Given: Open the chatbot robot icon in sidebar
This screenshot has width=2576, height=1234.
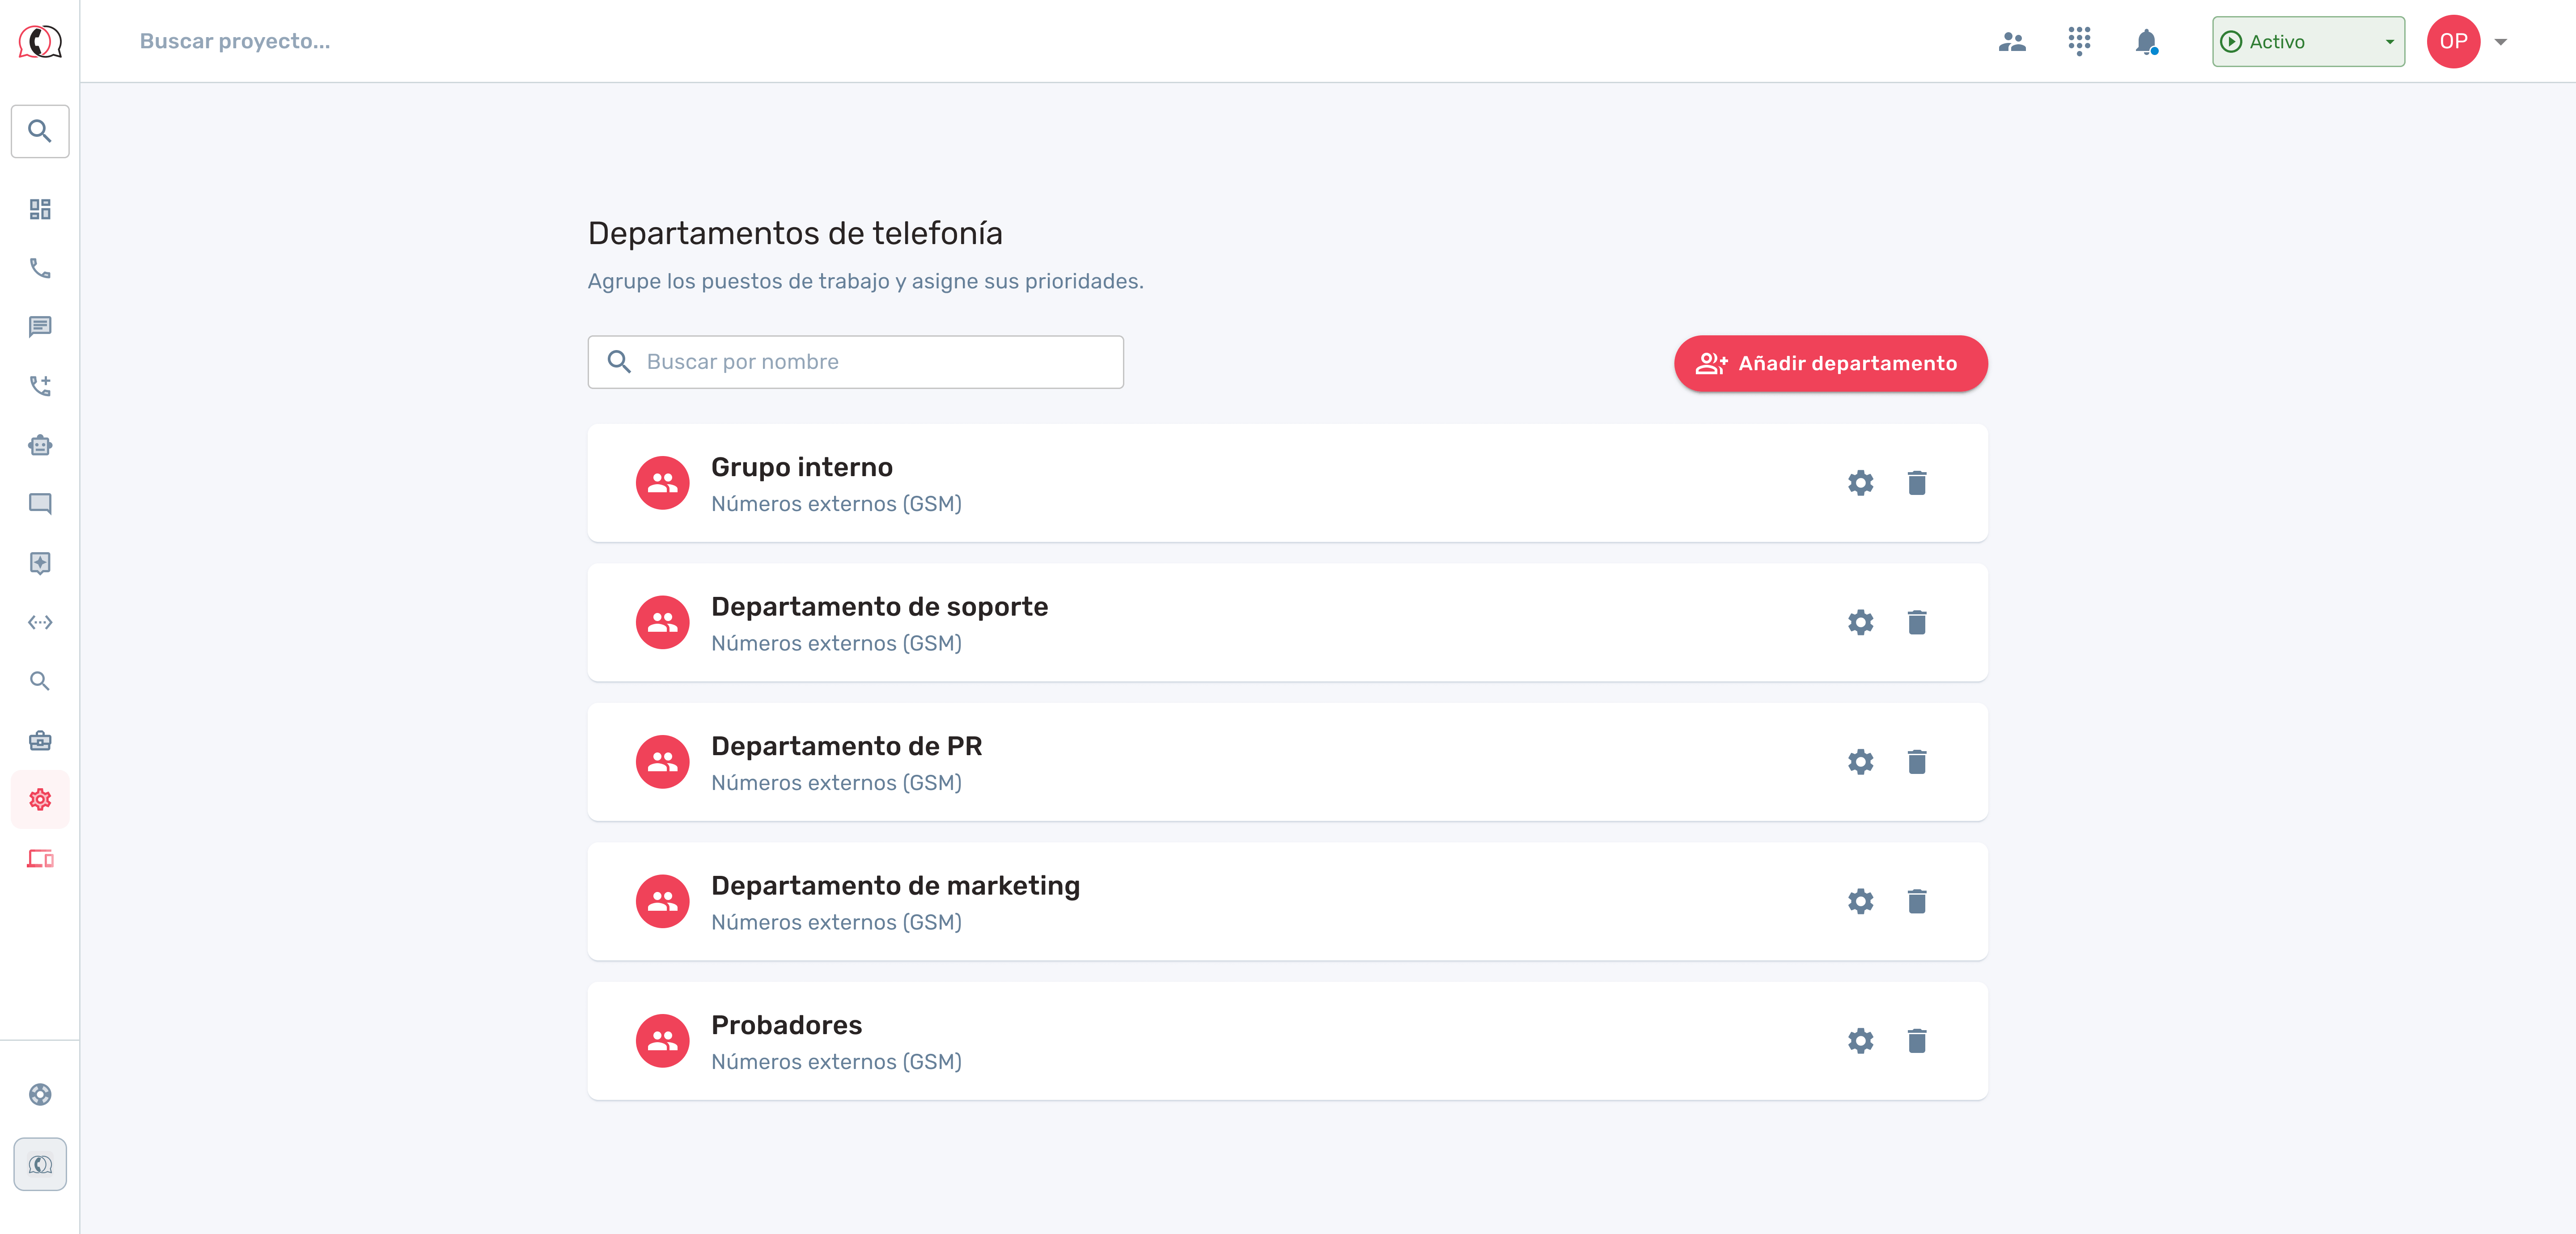Looking at the screenshot, I should [x=40, y=445].
